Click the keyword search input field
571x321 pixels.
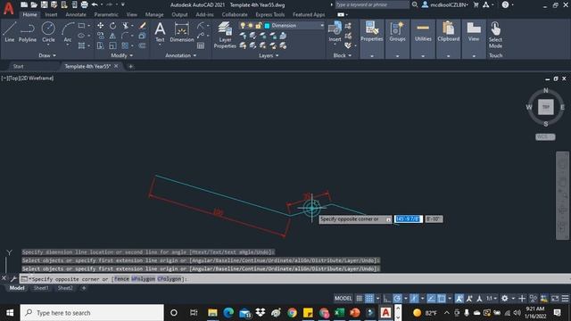point(372,4)
